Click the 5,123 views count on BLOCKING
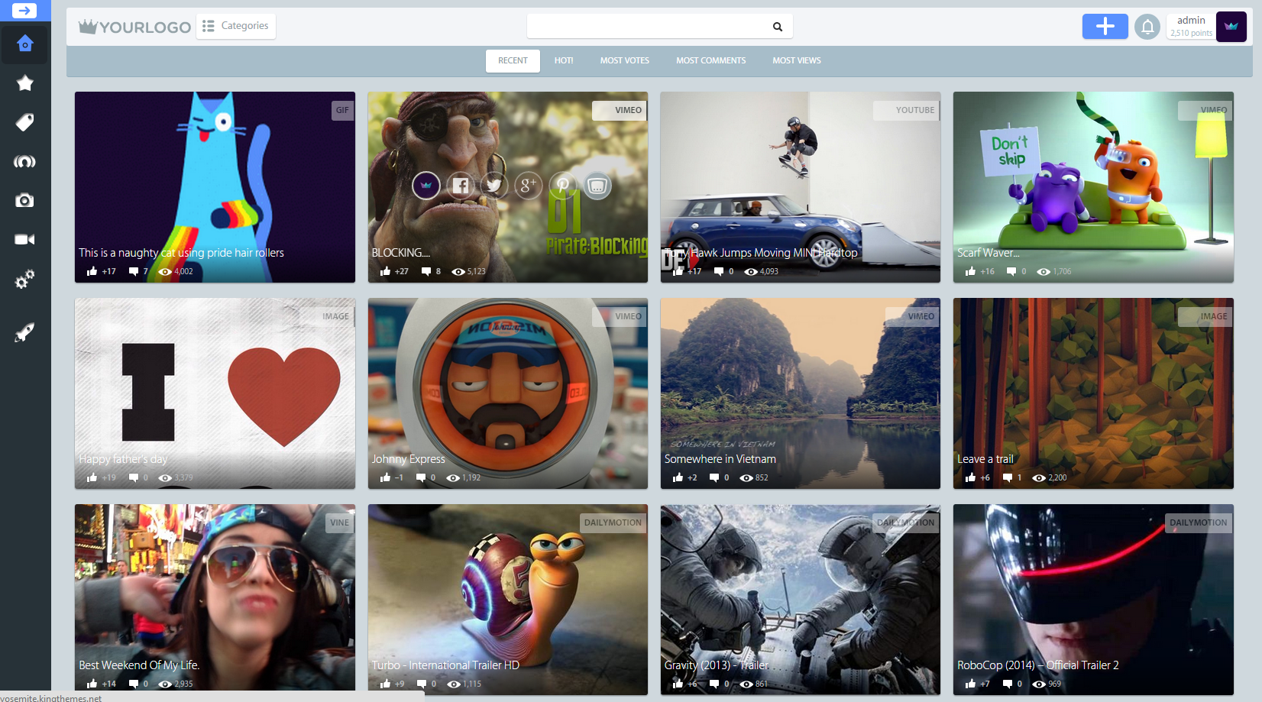The height and width of the screenshot is (702, 1262). click(x=477, y=271)
